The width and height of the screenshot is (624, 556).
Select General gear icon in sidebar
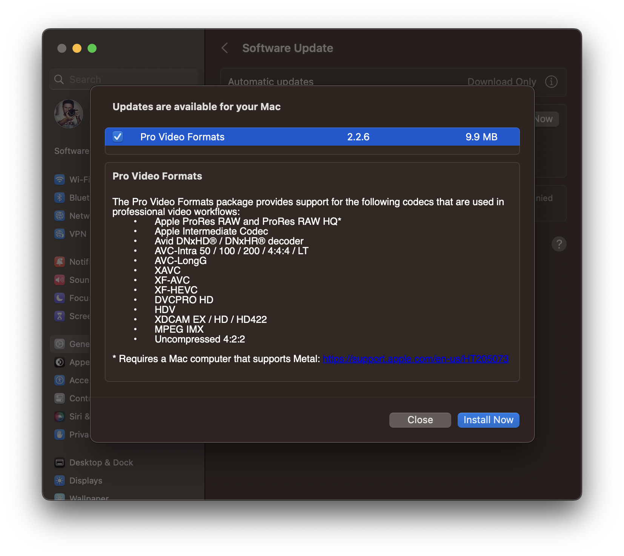60,344
